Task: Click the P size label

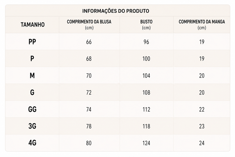Action: pos(32,58)
